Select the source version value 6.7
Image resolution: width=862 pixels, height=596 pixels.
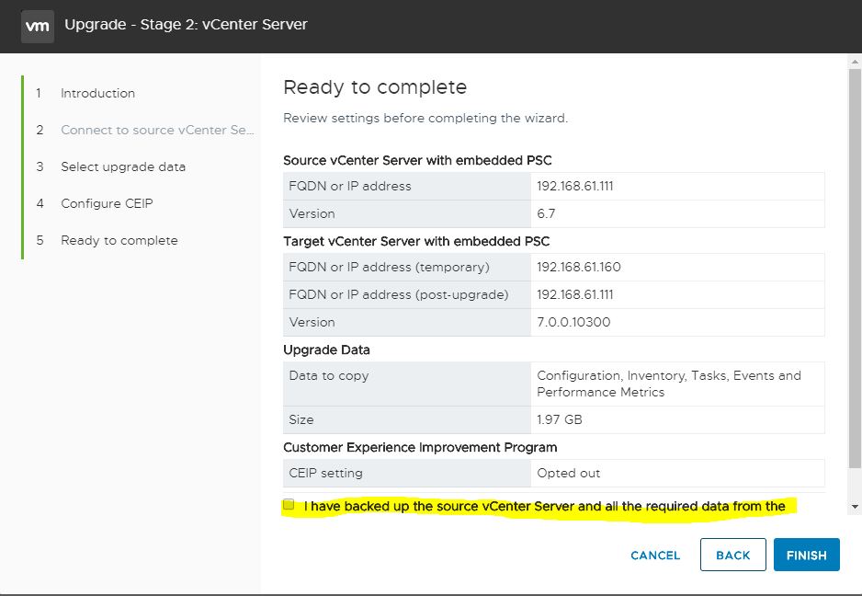tap(546, 213)
